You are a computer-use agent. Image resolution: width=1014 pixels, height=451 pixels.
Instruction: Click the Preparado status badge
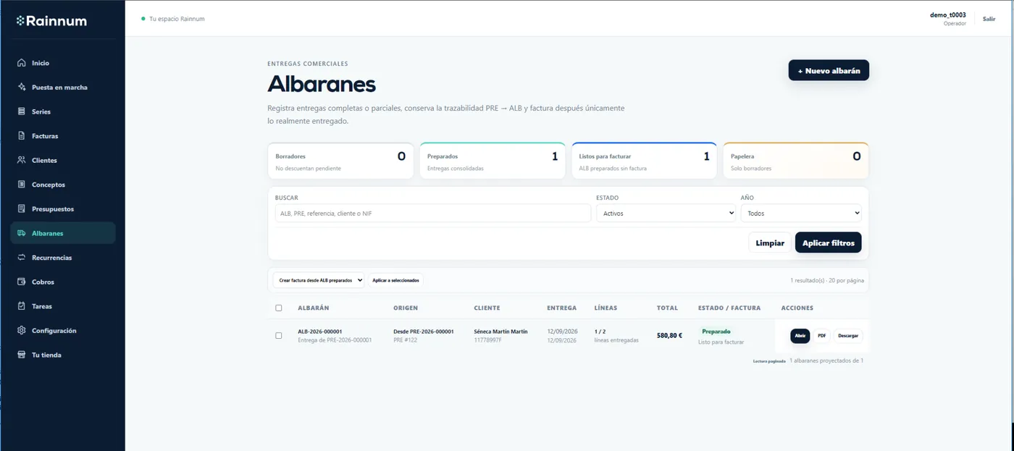tap(716, 331)
